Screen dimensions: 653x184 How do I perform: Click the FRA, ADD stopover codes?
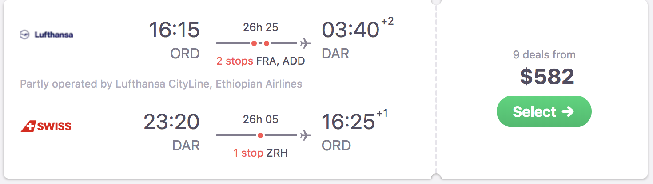[x=281, y=61]
